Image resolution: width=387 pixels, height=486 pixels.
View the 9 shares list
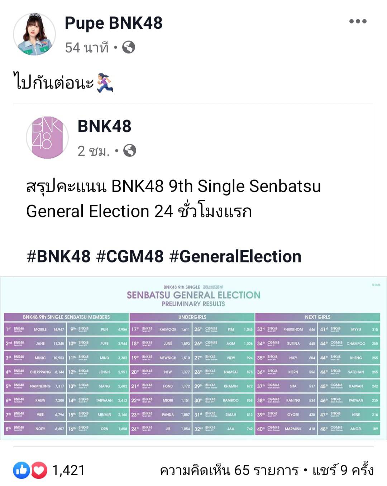tap(343, 470)
